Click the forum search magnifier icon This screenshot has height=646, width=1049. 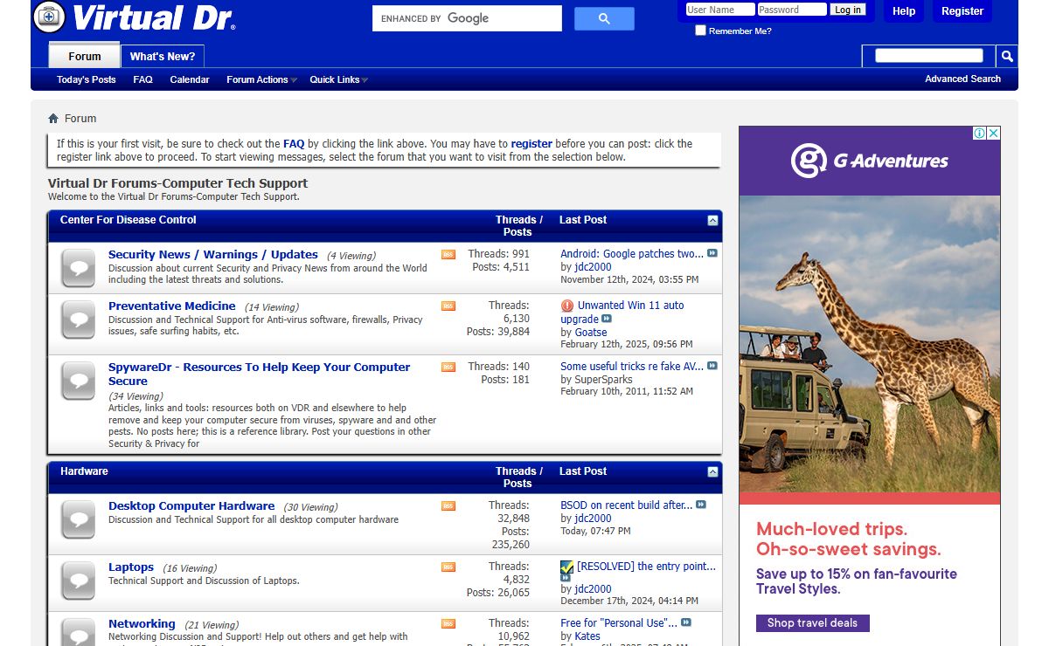pos(1007,56)
